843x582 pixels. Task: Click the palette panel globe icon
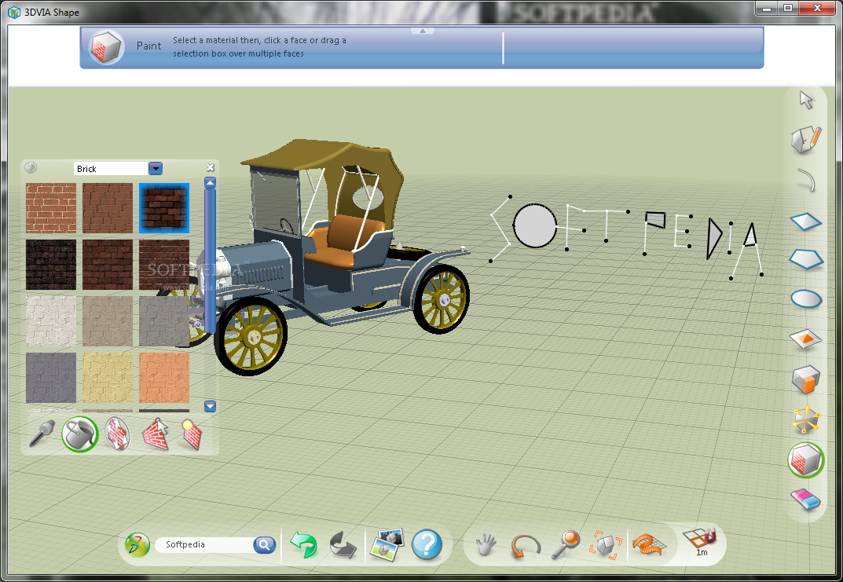pos(31,167)
